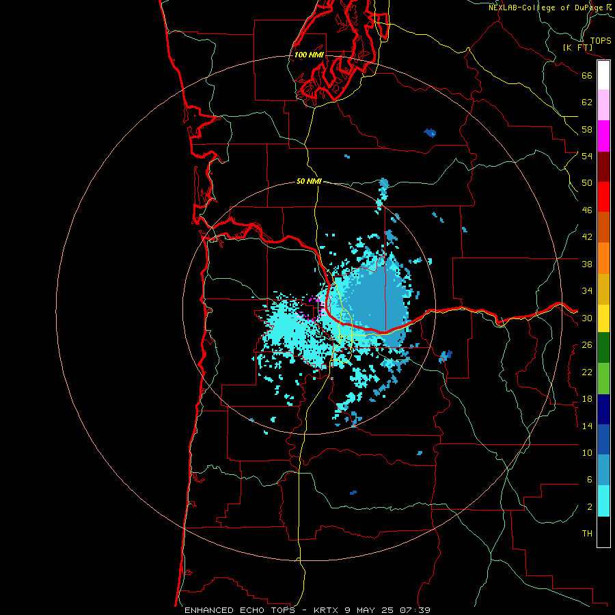Click the TOPS legend title

(601, 40)
